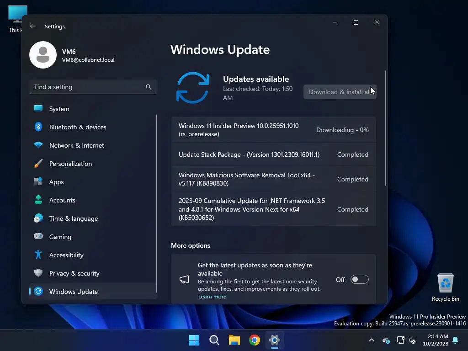Click the muted volume tray icon

[412, 340]
